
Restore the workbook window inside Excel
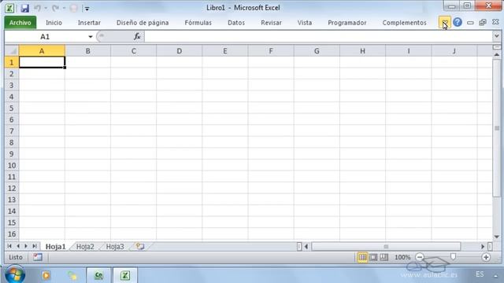coord(483,23)
